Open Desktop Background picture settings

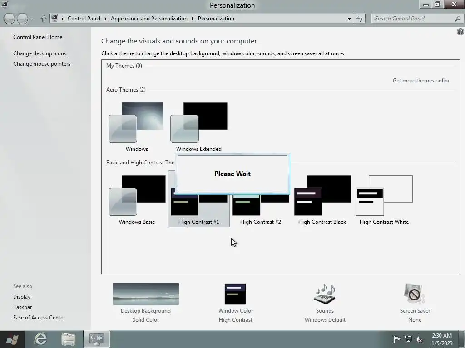tap(146, 294)
